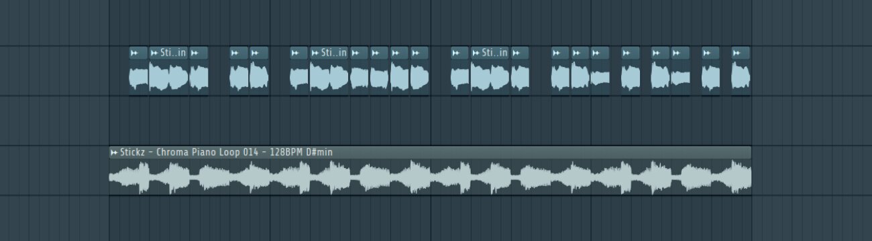Select the waveform of the Chroma Piano Loop clip

click(x=430, y=177)
